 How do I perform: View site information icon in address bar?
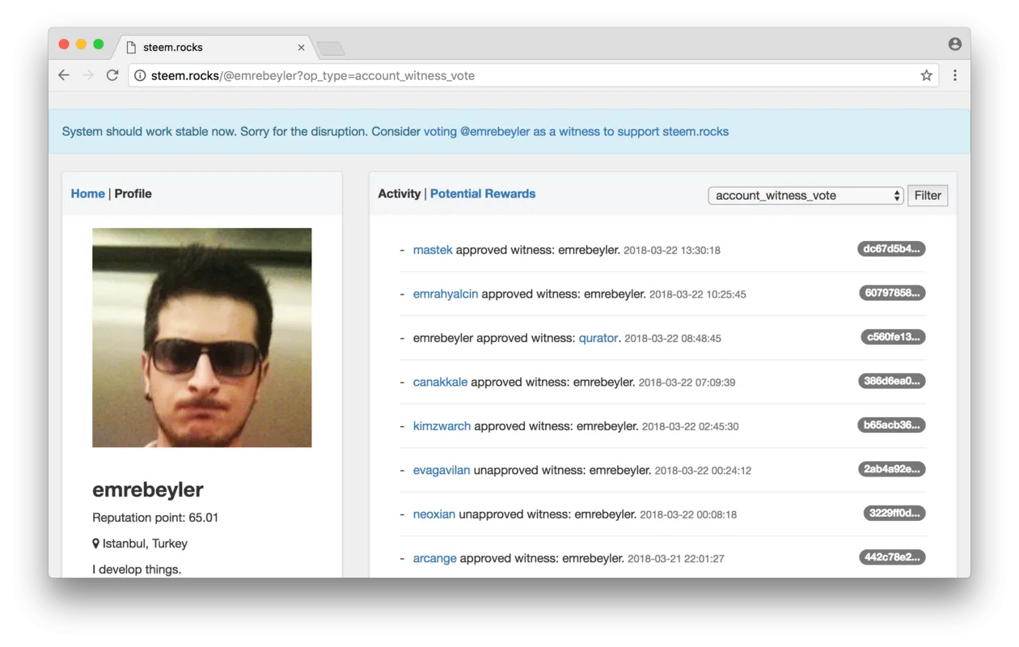[x=140, y=75]
